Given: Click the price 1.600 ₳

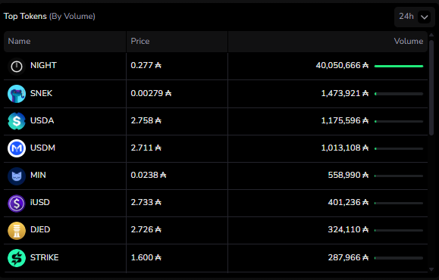Looking at the screenshot, I should point(146,257).
